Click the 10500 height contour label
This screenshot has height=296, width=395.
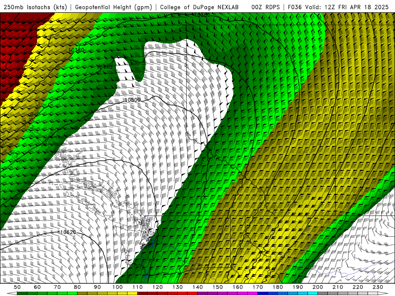(x=132, y=100)
